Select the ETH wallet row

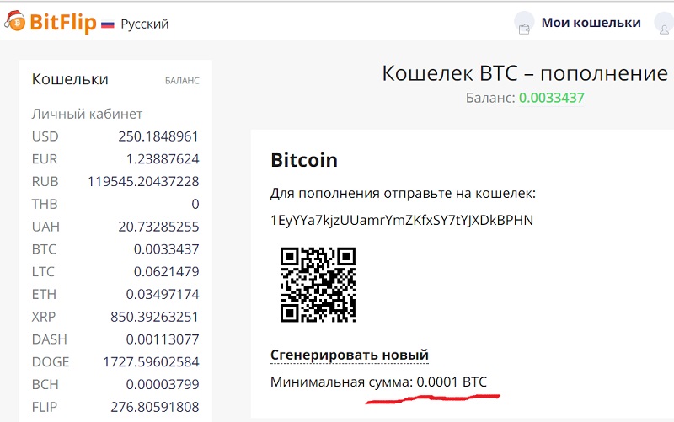click(x=115, y=294)
